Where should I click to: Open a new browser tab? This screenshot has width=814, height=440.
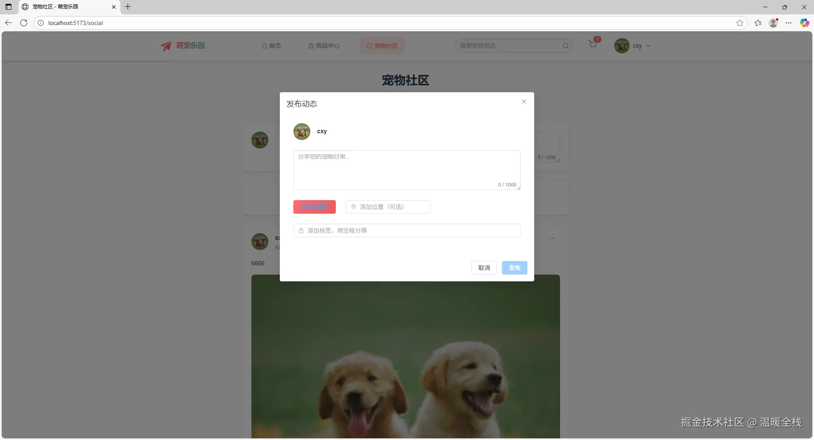(128, 7)
